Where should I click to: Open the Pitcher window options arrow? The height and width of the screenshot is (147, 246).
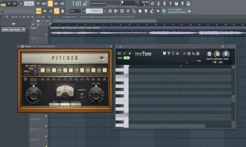(19, 47)
